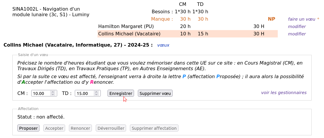Viewport: 324px width, 138px height.
Task: Select the Collins Michael (Vacataire) row
Action: coord(188,34)
